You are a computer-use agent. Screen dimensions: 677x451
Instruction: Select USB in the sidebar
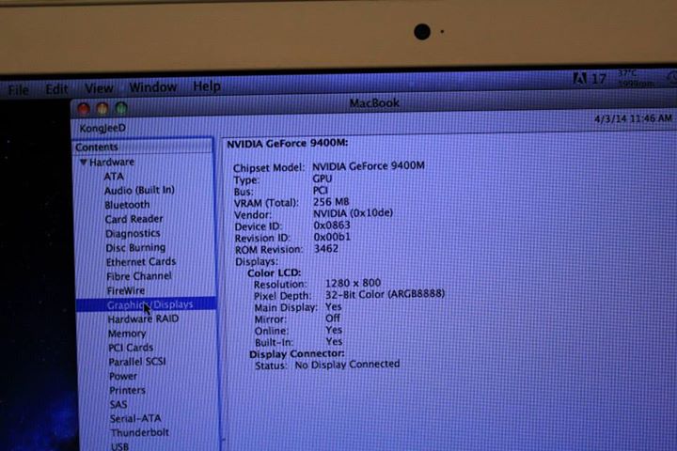pyautogui.click(x=119, y=446)
